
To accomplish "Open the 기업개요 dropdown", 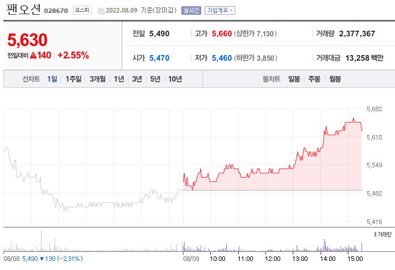I will (220, 10).
